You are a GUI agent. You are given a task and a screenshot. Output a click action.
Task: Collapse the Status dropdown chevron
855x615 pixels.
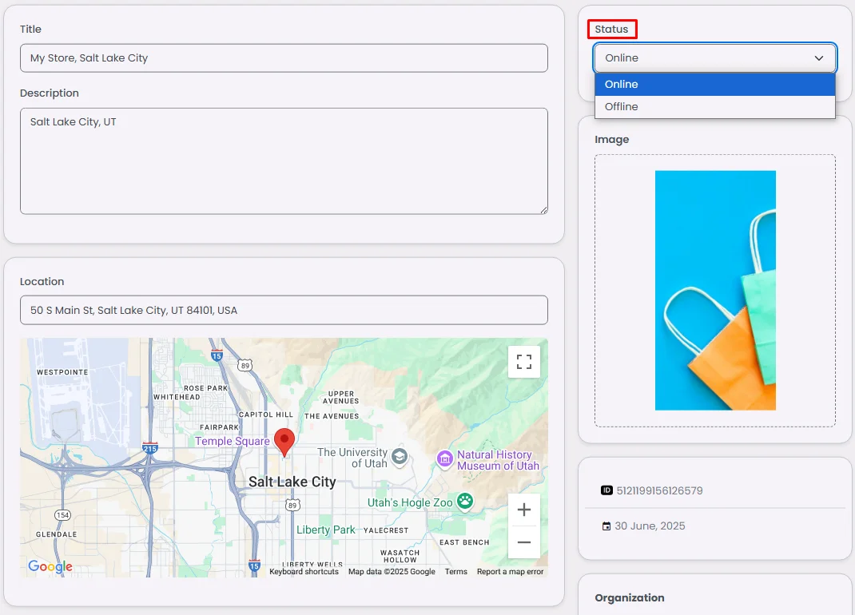click(818, 58)
